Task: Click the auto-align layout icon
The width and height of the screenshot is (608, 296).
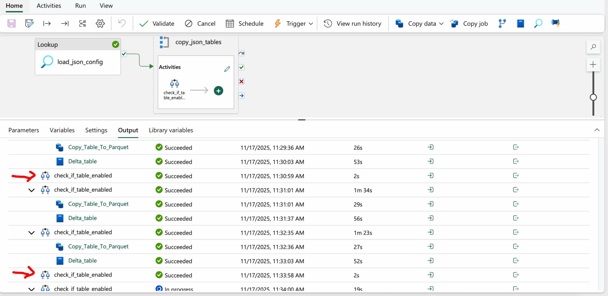Action: click(83, 23)
